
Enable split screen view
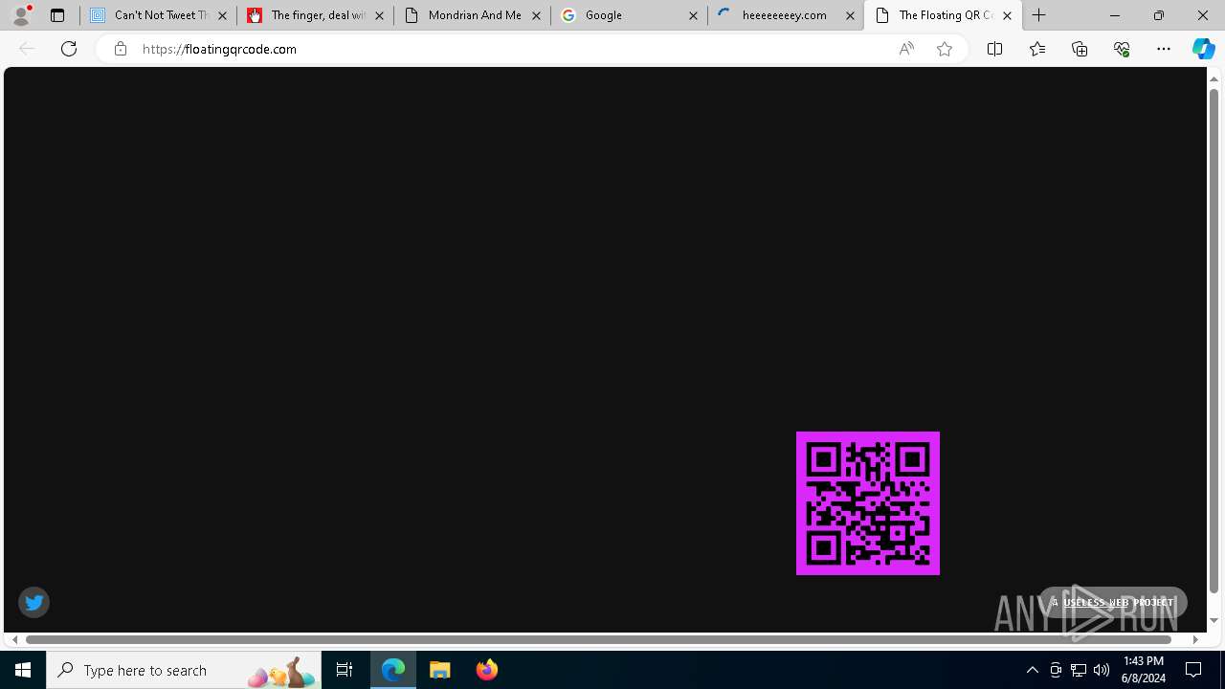point(994,49)
